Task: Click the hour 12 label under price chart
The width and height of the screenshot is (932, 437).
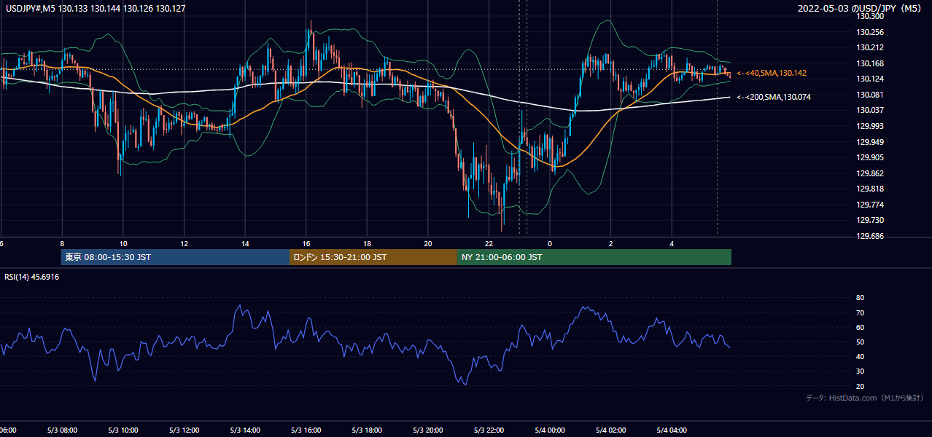Action: pos(185,244)
